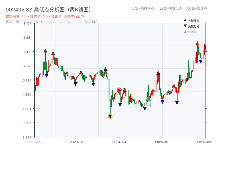The height and width of the screenshot is (171, 228).
Task: Click the 2024-04 x-axis label
Action: [x=119, y=142]
